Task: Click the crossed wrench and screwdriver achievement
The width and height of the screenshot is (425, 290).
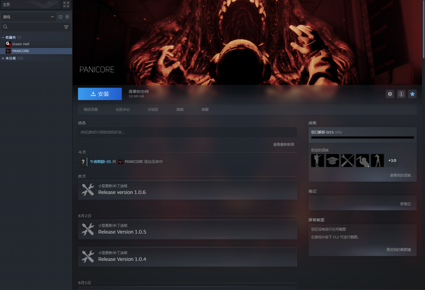Action: [x=347, y=160]
